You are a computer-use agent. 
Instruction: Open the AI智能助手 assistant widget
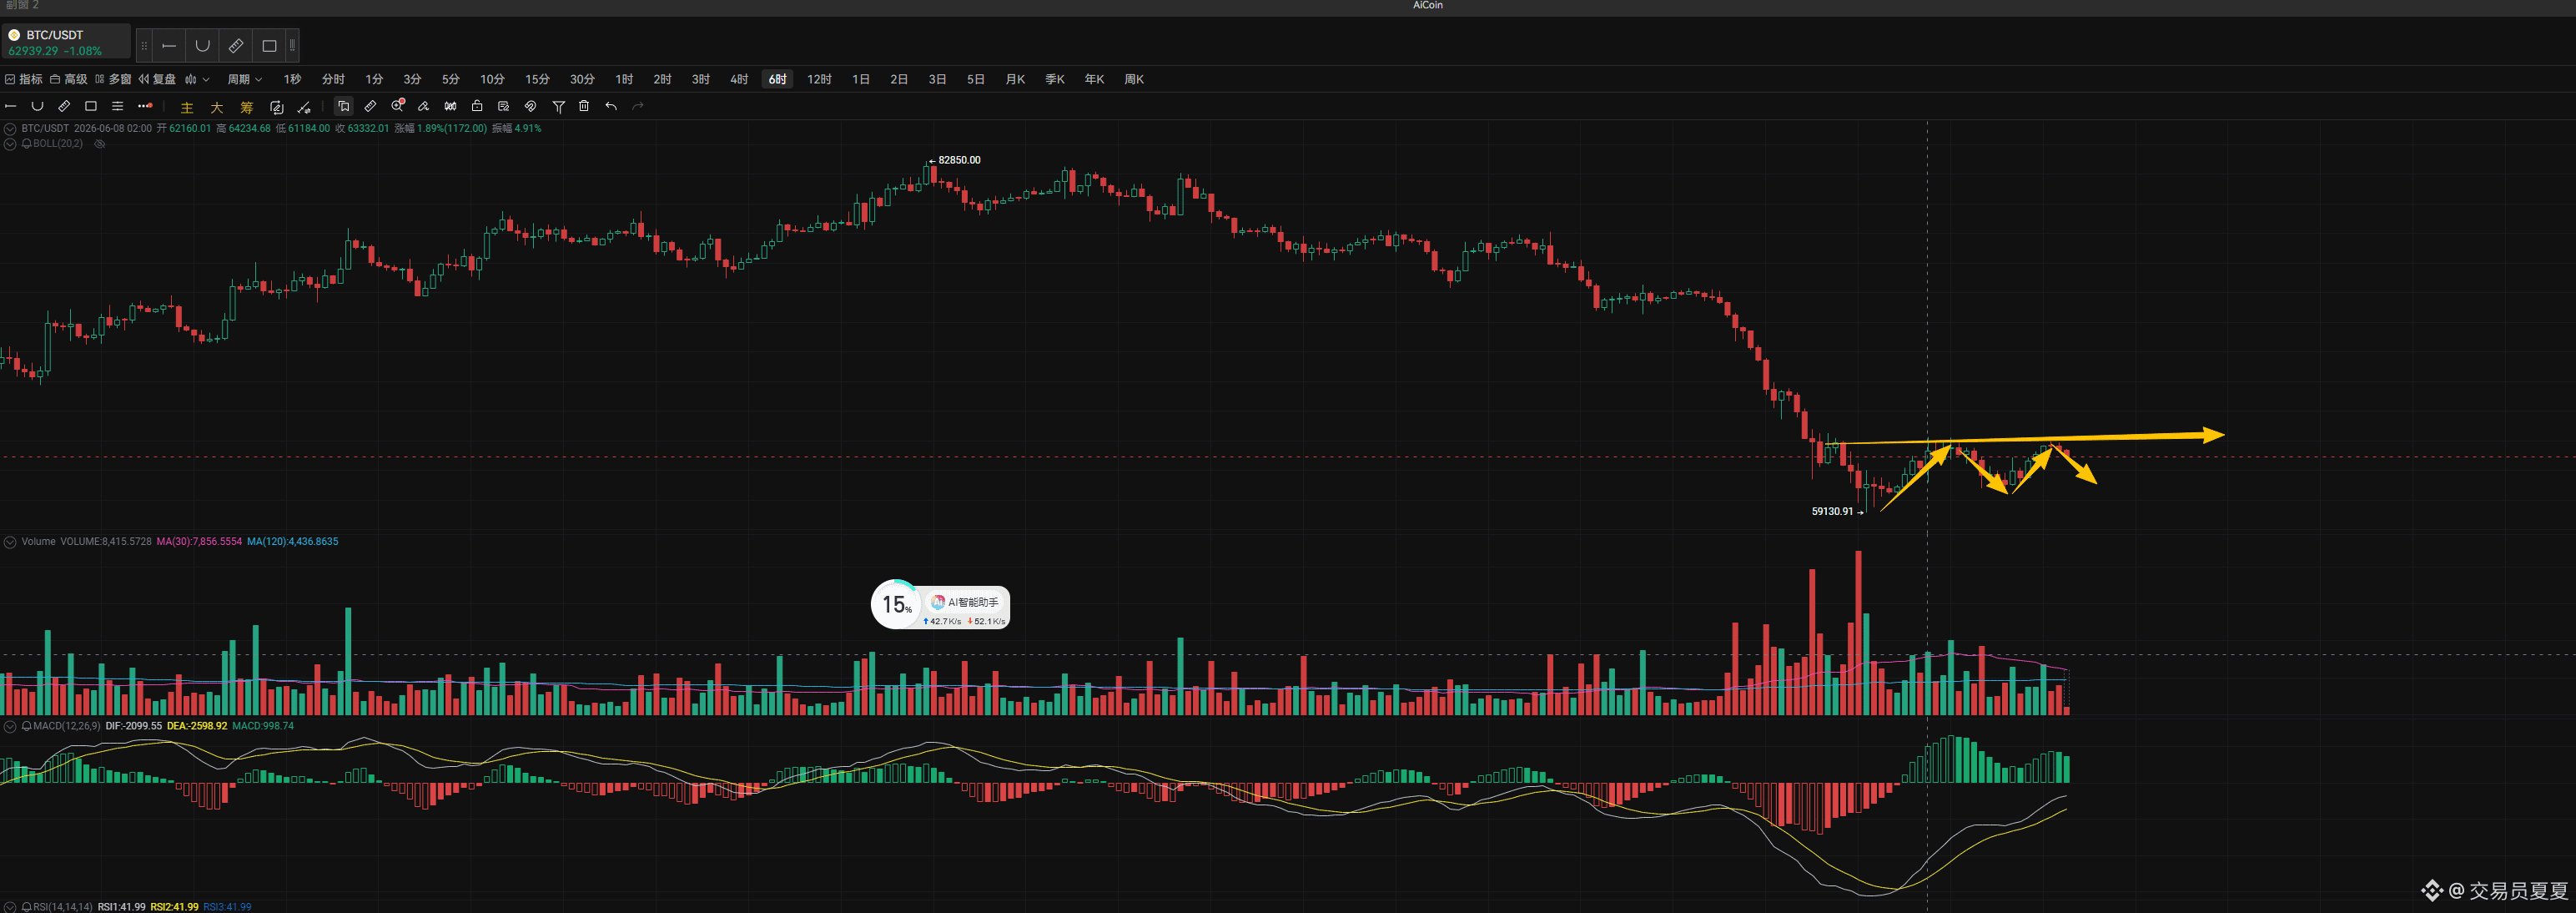[966, 602]
